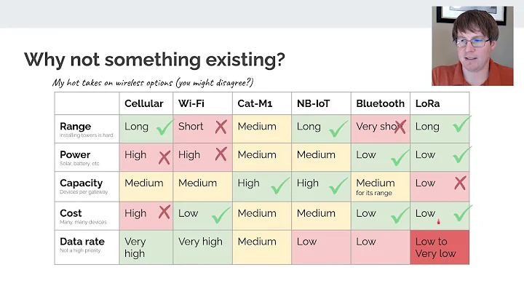Click the green checkmark in Bluetooth Power cell
The width and height of the screenshot is (524, 294).
tap(399, 156)
